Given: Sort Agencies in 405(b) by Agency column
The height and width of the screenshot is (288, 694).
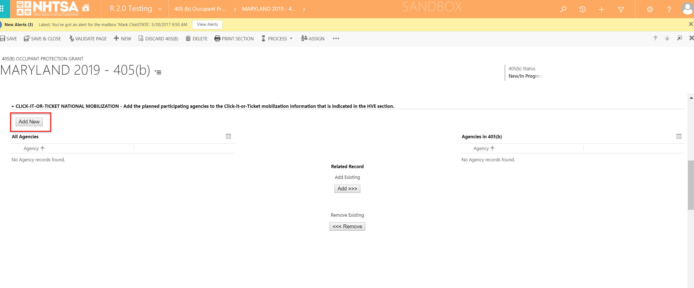Looking at the screenshot, I should click(x=484, y=148).
